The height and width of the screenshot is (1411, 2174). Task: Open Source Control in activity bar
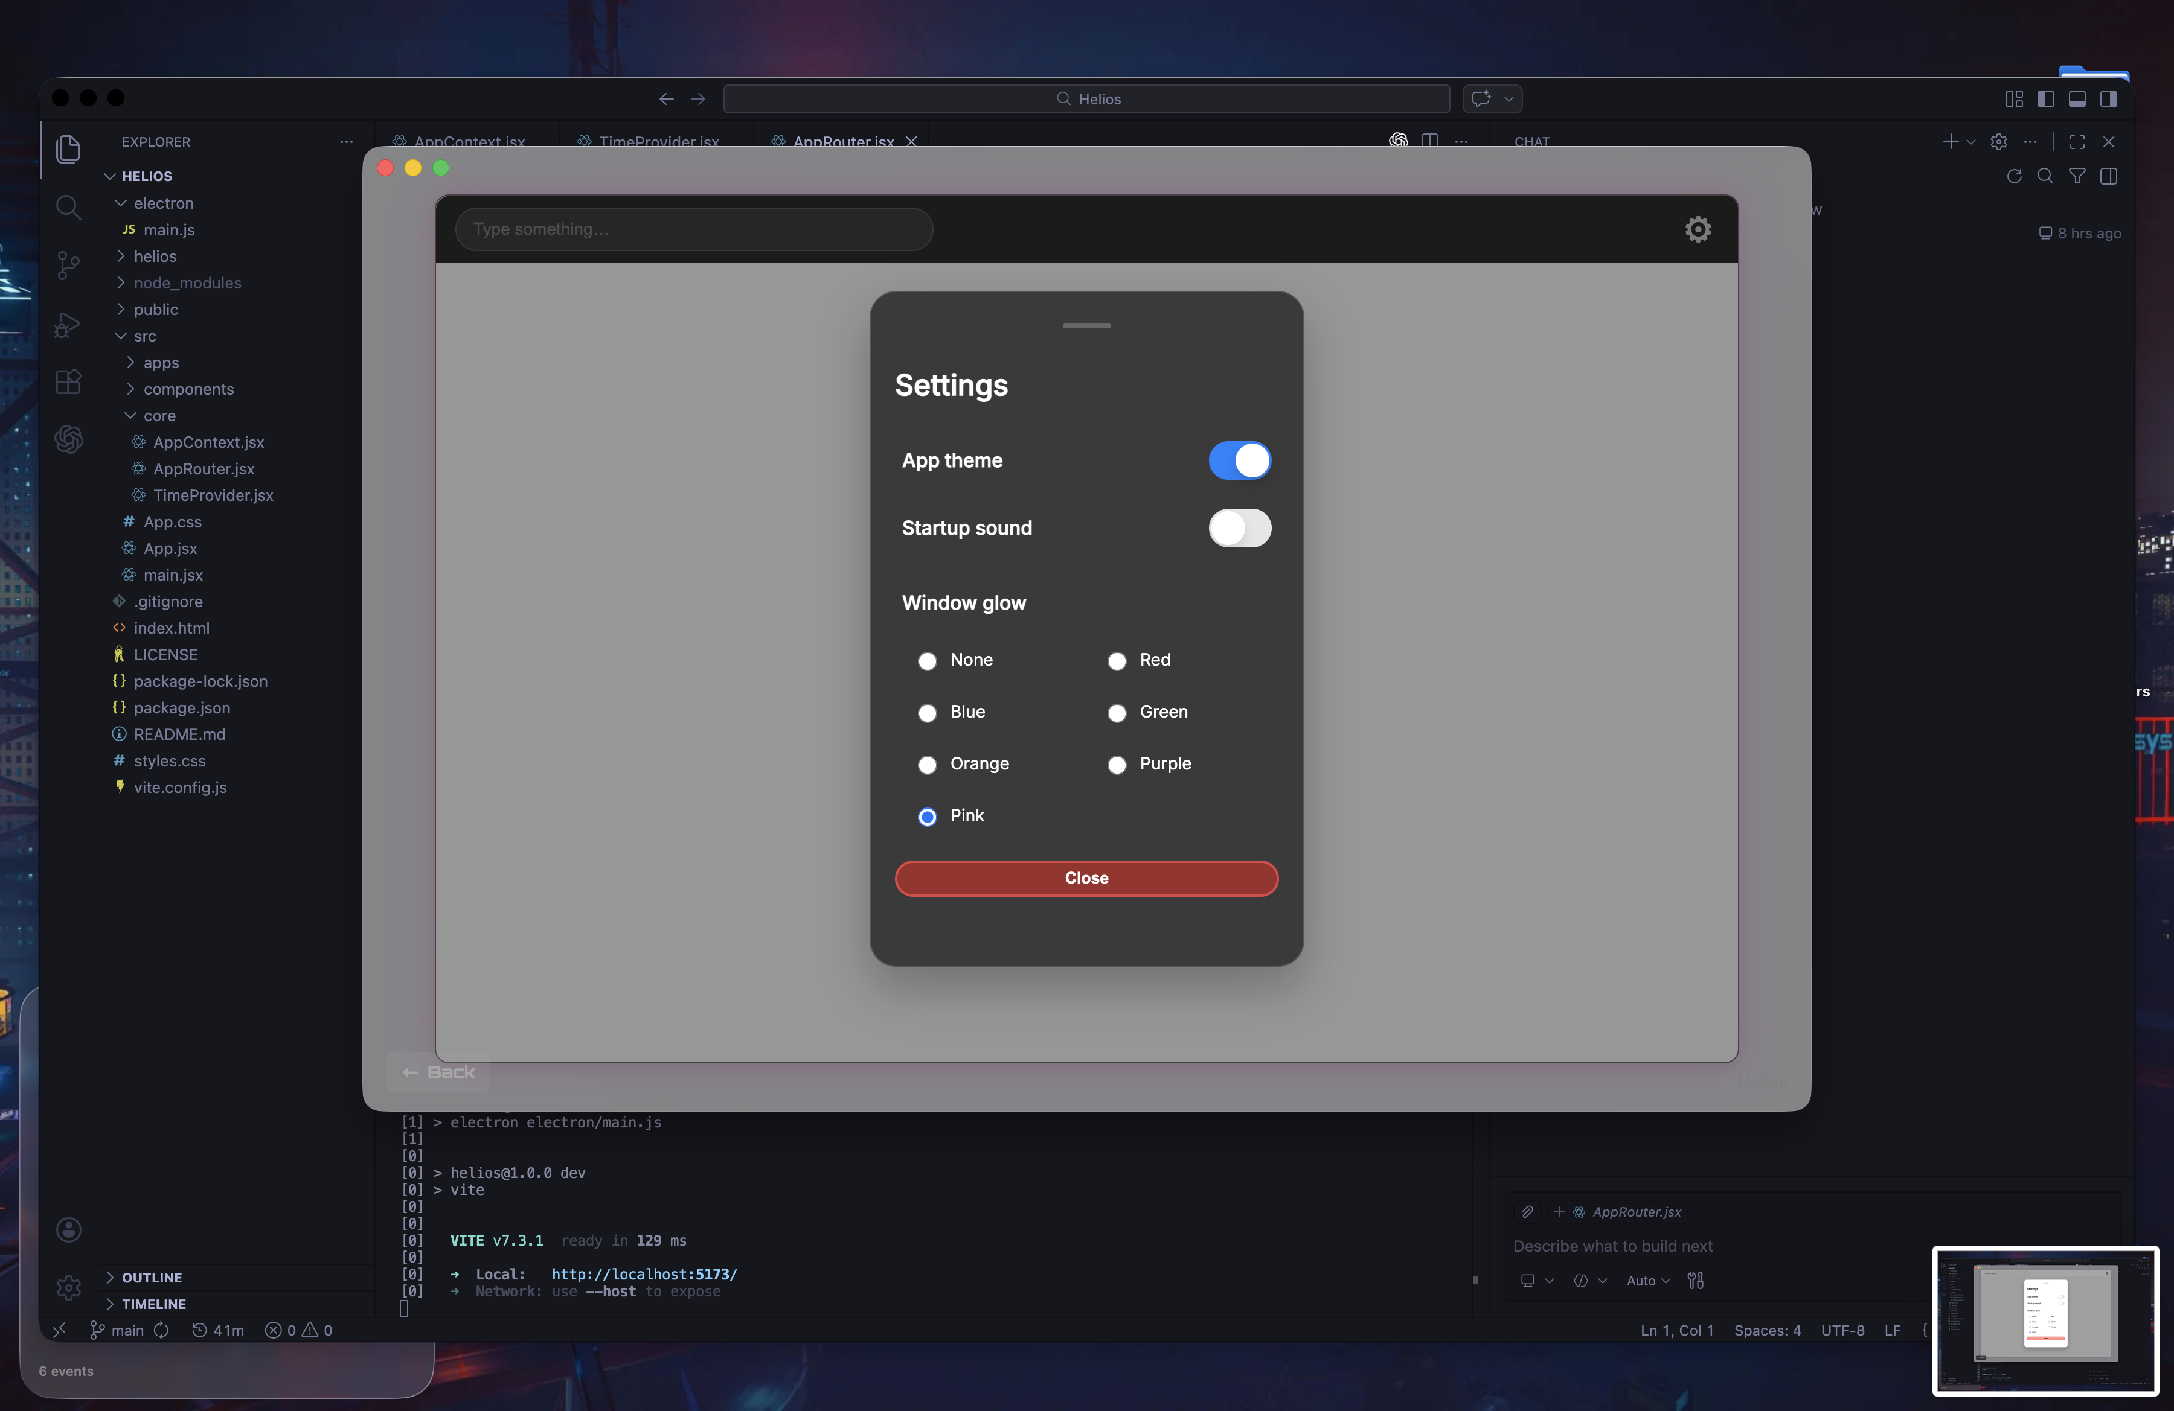click(x=68, y=266)
